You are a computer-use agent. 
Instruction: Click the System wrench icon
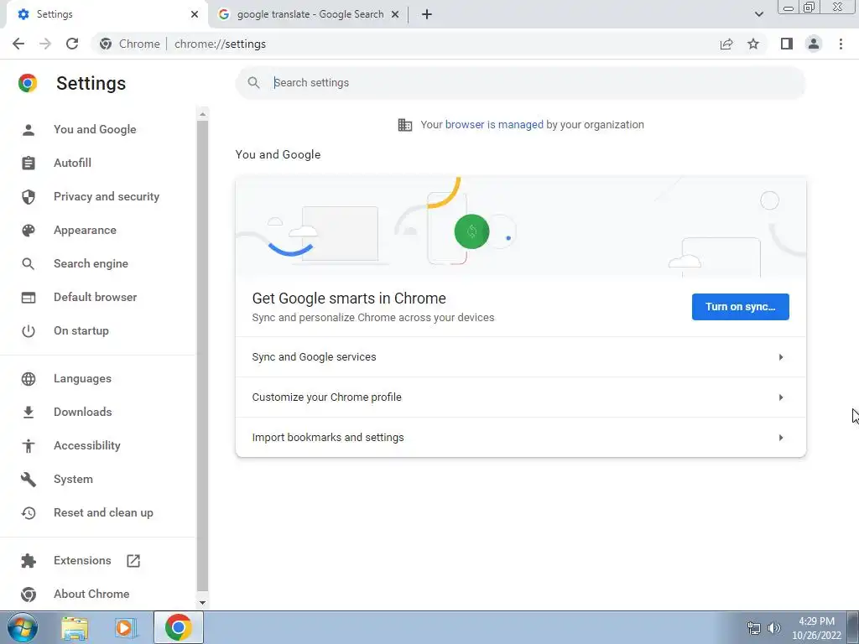point(29,479)
